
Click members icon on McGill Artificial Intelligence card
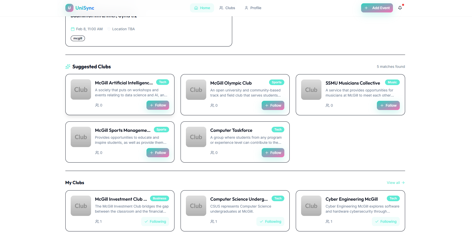click(97, 105)
